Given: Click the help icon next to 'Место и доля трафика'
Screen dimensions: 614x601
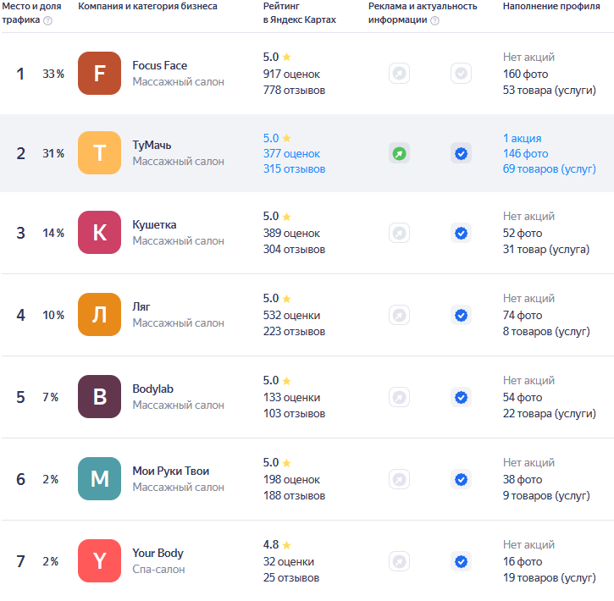Looking at the screenshot, I should pyautogui.click(x=47, y=20).
